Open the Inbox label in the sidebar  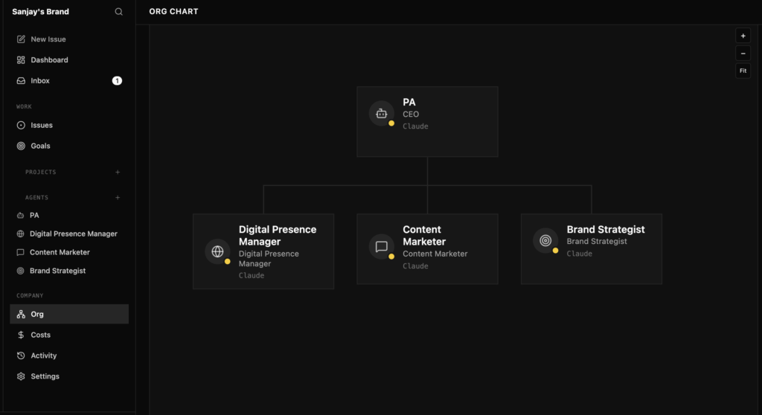point(40,80)
